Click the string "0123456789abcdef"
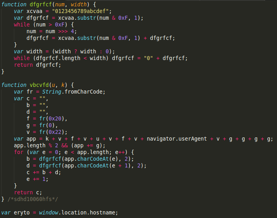Screen dimensions: 277x218 80,11
